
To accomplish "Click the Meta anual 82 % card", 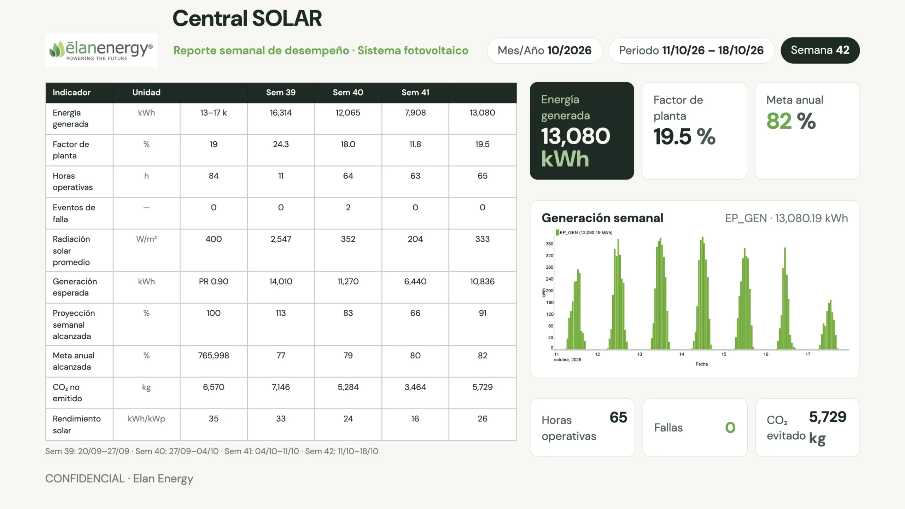I will (x=807, y=131).
